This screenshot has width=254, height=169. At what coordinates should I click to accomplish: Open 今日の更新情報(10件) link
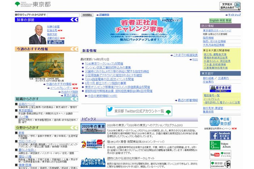pyautogui.click(x=102, y=96)
